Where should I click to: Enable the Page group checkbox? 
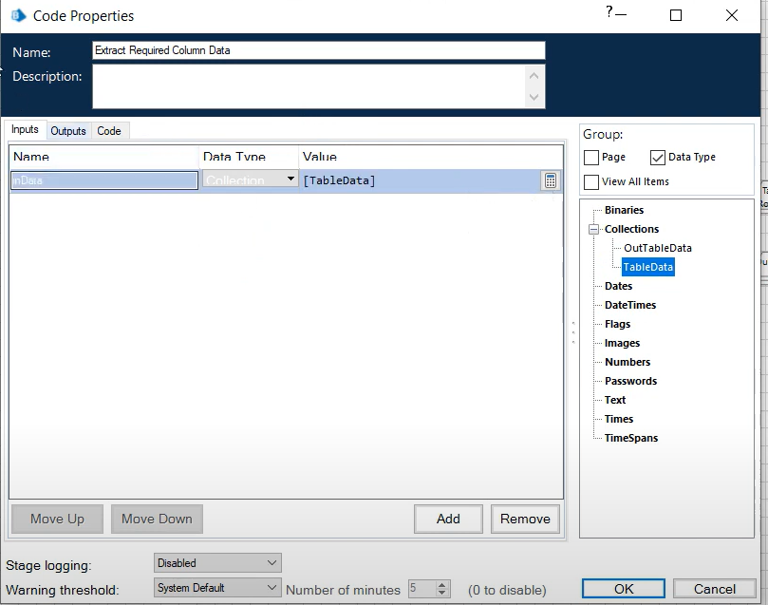coord(591,158)
